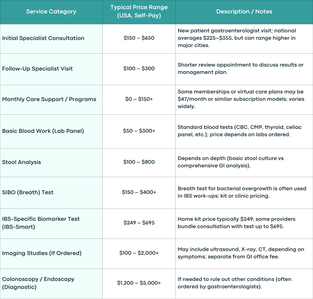This screenshot has height=299, width=313.
Task: Click the $100 – $800 price cell
Action: (x=139, y=162)
